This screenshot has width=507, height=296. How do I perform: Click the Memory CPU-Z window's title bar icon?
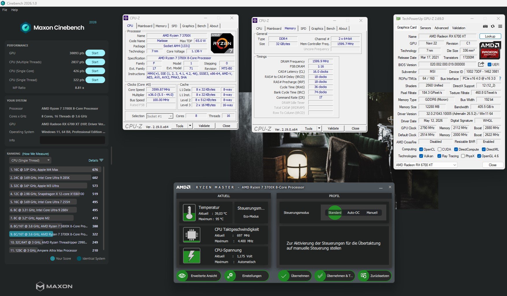point(255,20)
